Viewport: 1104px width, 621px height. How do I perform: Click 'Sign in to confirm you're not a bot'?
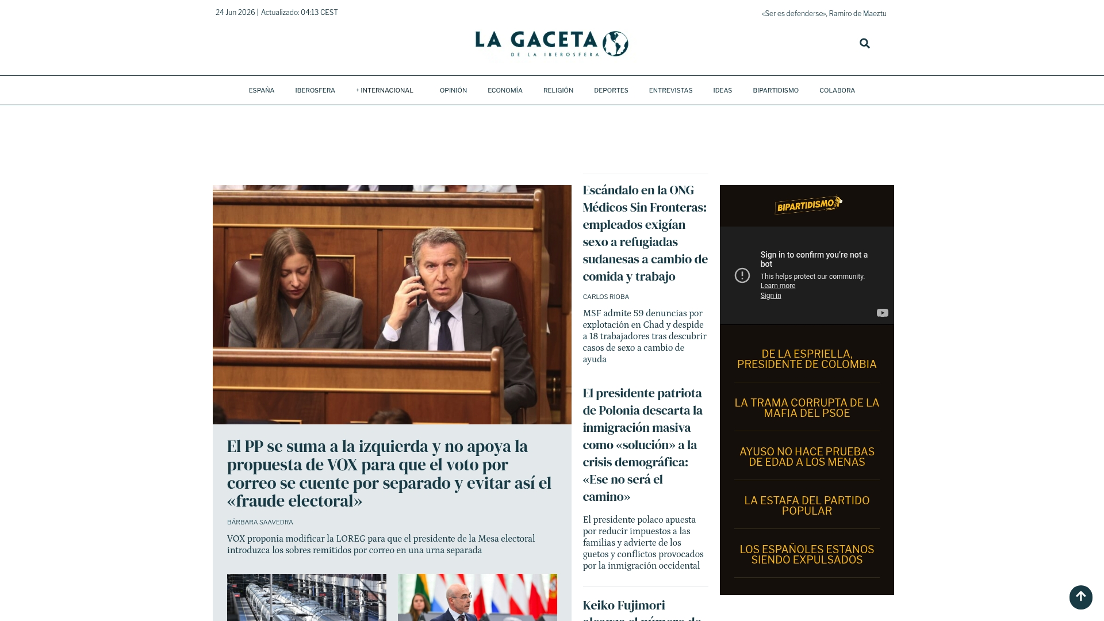click(814, 259)
